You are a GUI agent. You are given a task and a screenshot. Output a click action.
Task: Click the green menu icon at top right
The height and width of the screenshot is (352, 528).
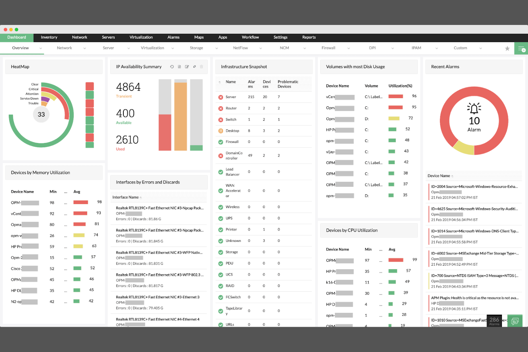tap(521, 48)
